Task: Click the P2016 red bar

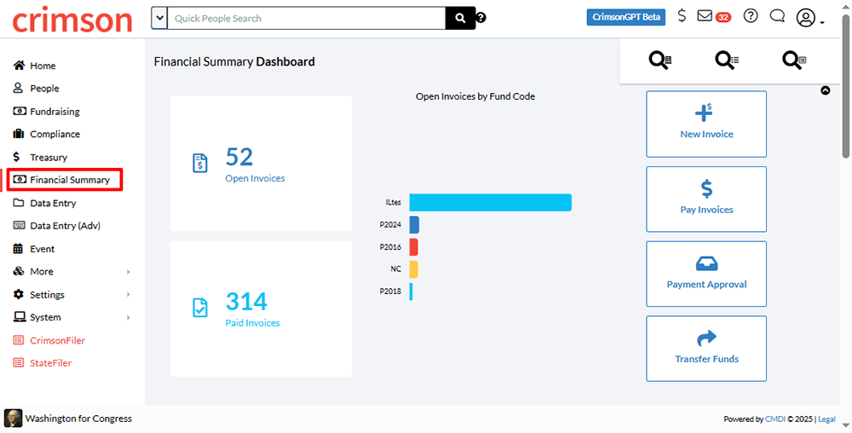Action: point(413,246)
